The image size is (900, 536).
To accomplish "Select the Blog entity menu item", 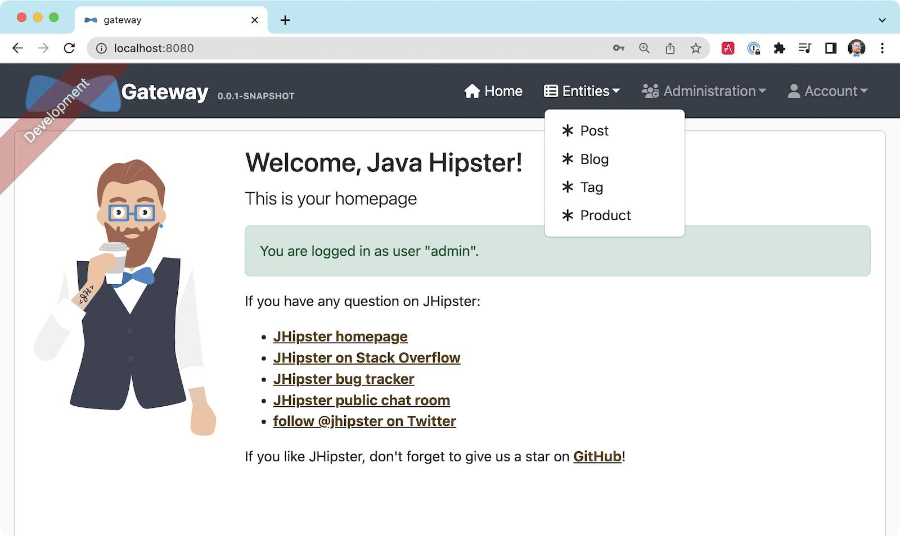I will click(594, 160).
